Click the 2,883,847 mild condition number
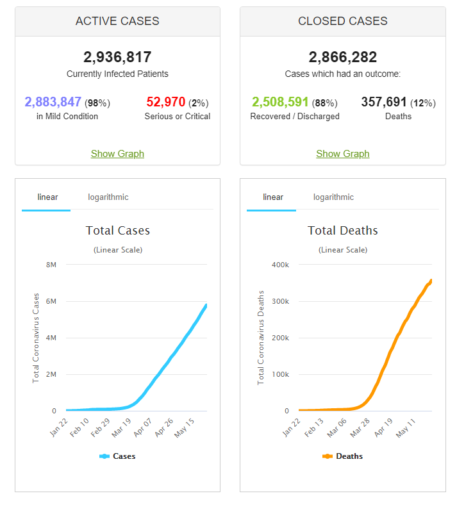457x505 pixels. (x=53, y=102)
